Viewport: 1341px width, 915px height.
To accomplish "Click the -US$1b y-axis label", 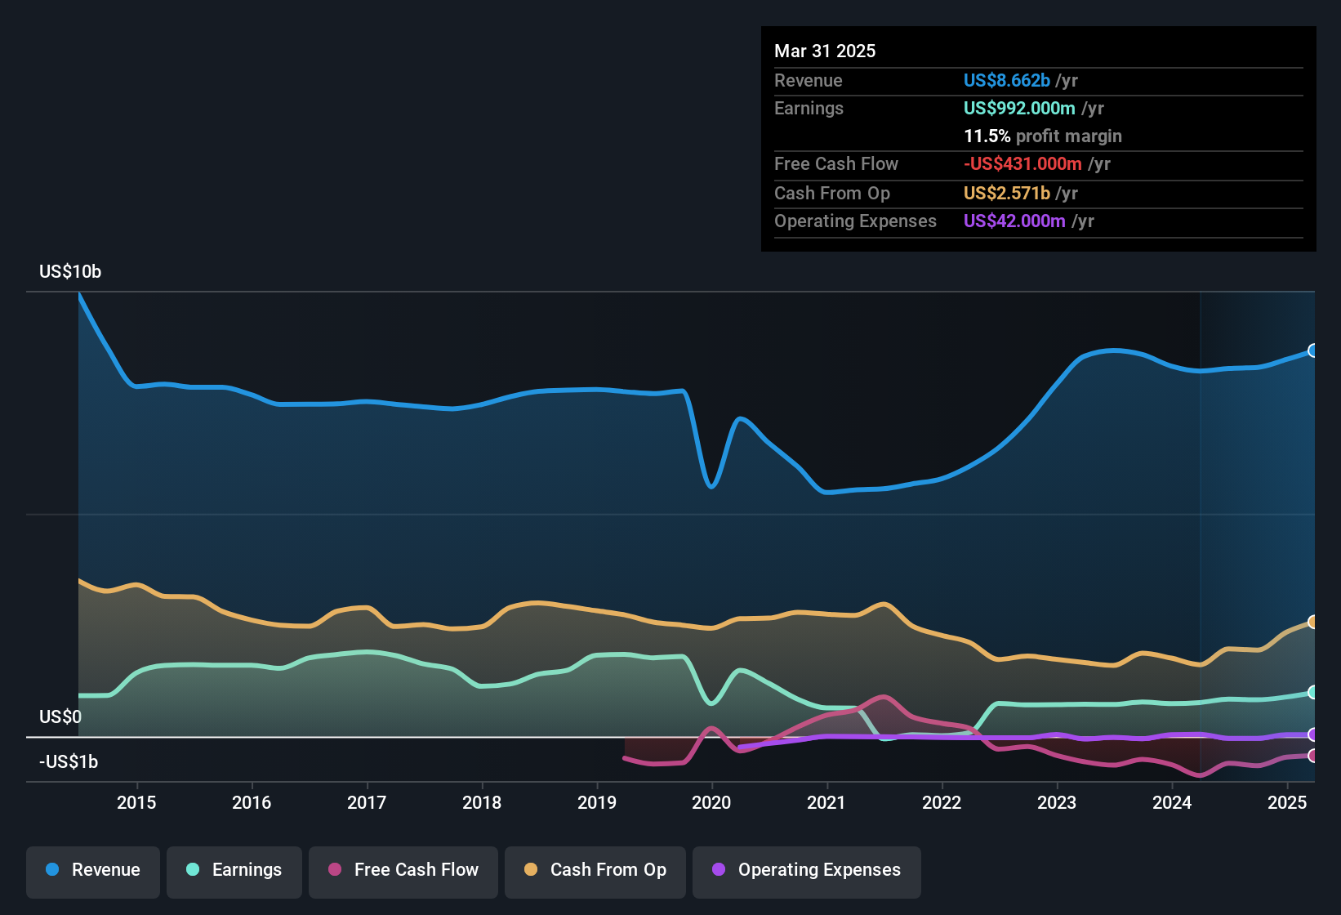I will click(69, 761).
